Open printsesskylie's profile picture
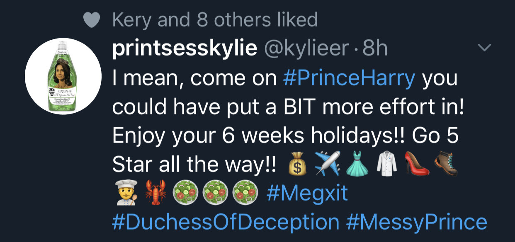515x242 pixels. (63, 77)
